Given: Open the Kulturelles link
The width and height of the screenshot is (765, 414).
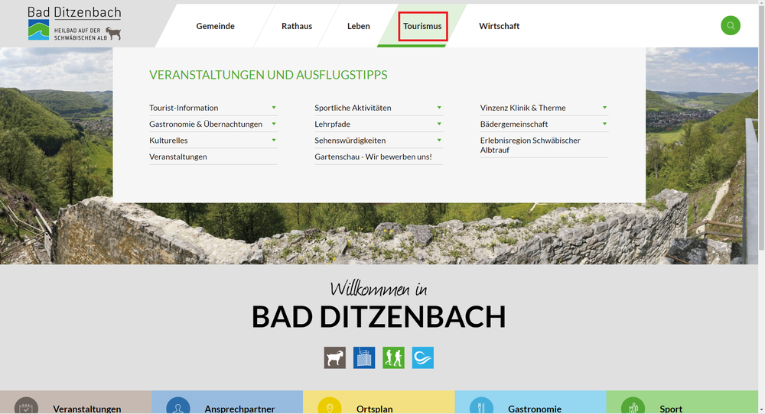Looking at the screenshot, I should [x=168, y=141].
